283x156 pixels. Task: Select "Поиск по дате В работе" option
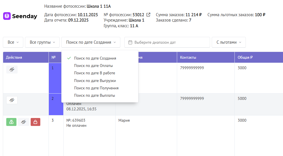(x=95, y=73)
